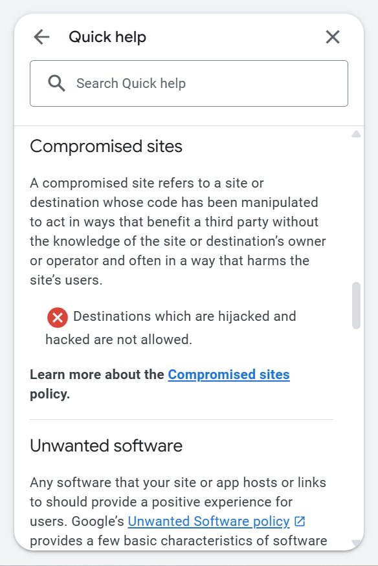Click the external link icon after policy
The height and width of the screenshot is (566, 378).
(x=300, y=521)
